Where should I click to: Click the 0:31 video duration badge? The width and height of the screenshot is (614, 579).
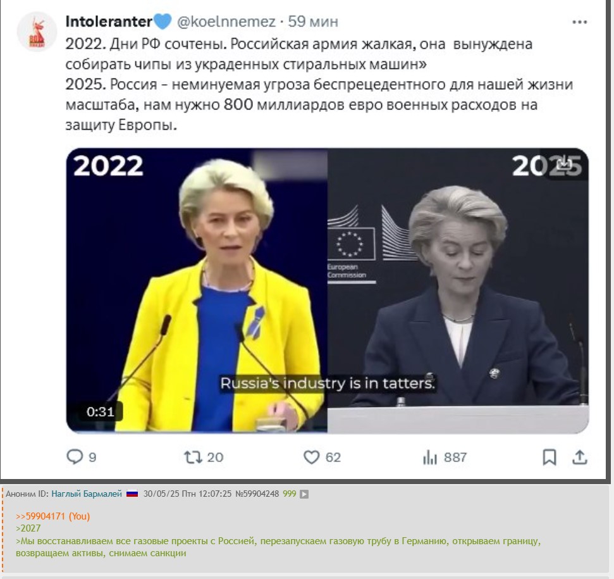pos(101,412)
